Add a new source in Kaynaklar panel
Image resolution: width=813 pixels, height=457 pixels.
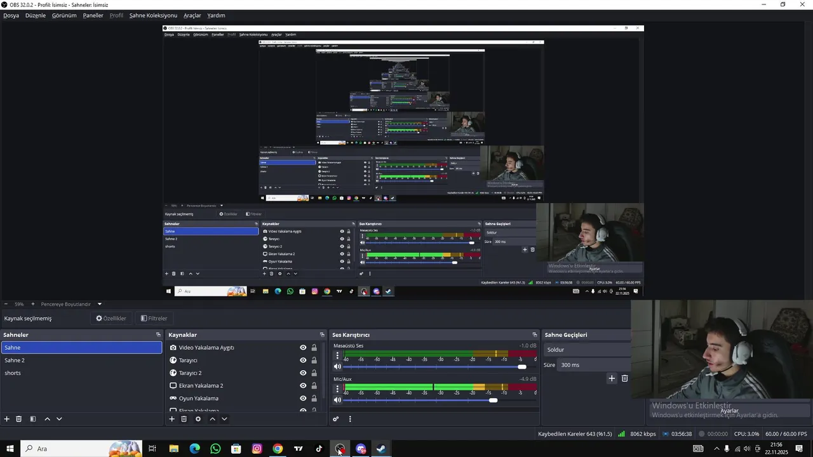171,419
